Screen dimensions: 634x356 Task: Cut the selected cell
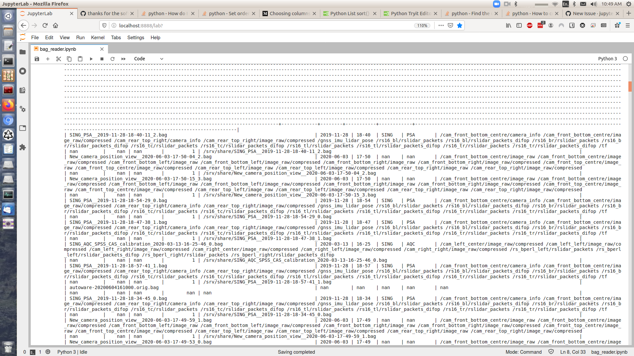[x=58, y=59]
